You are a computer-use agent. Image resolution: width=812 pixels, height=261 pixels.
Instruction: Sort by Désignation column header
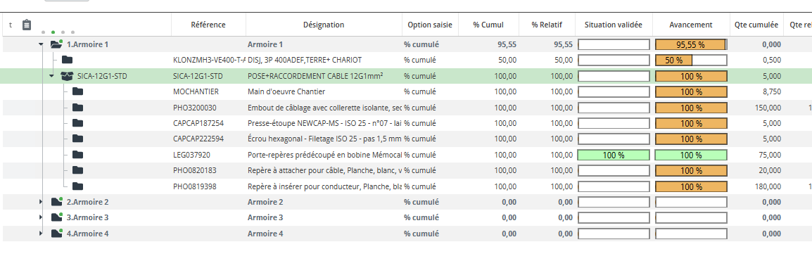(324, 25)
